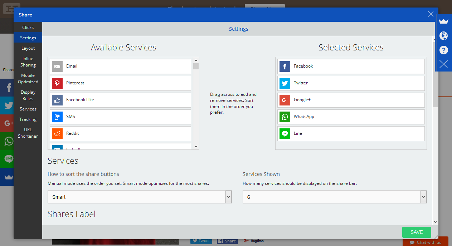Open the Display Rules tab
This screenshot has height=246, width=452.
click(x=28, y=95)
